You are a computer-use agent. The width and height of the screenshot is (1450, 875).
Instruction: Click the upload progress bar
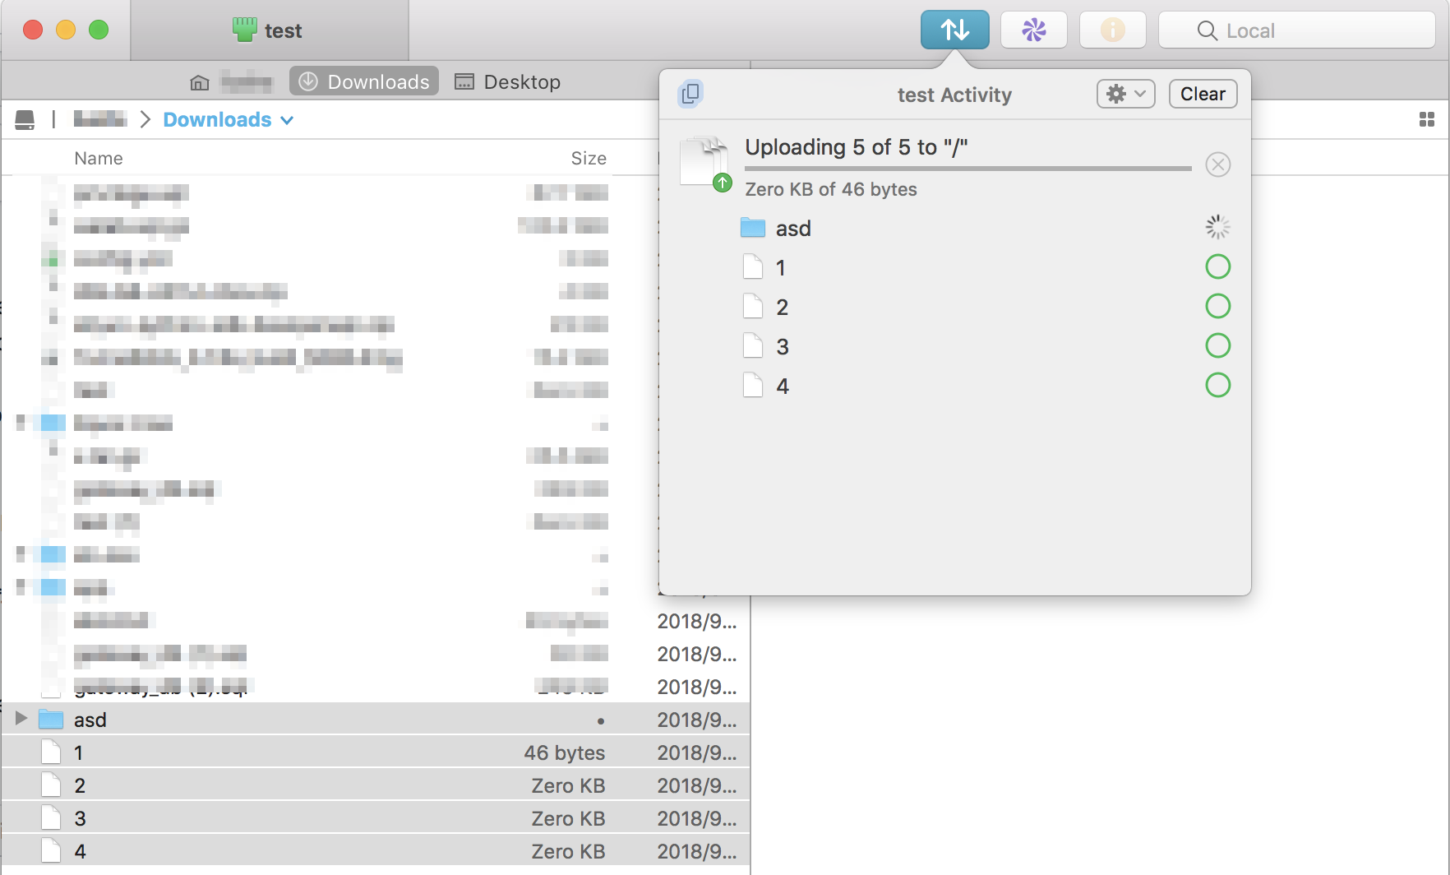click(967, 169)
